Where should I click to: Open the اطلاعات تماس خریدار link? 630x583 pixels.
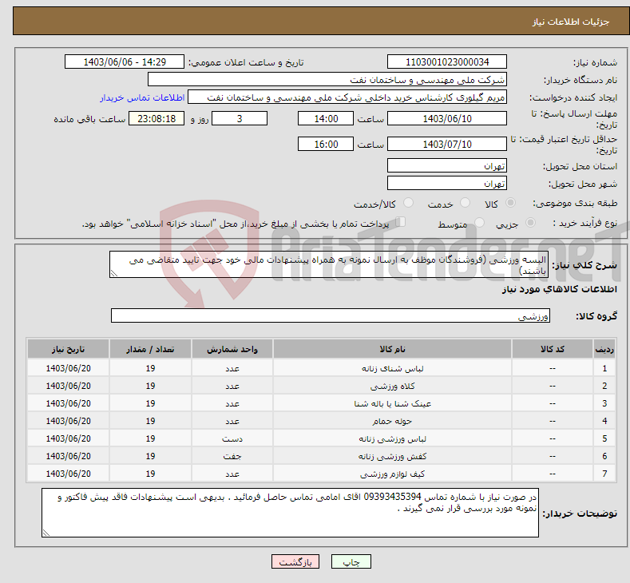point(142,97)
